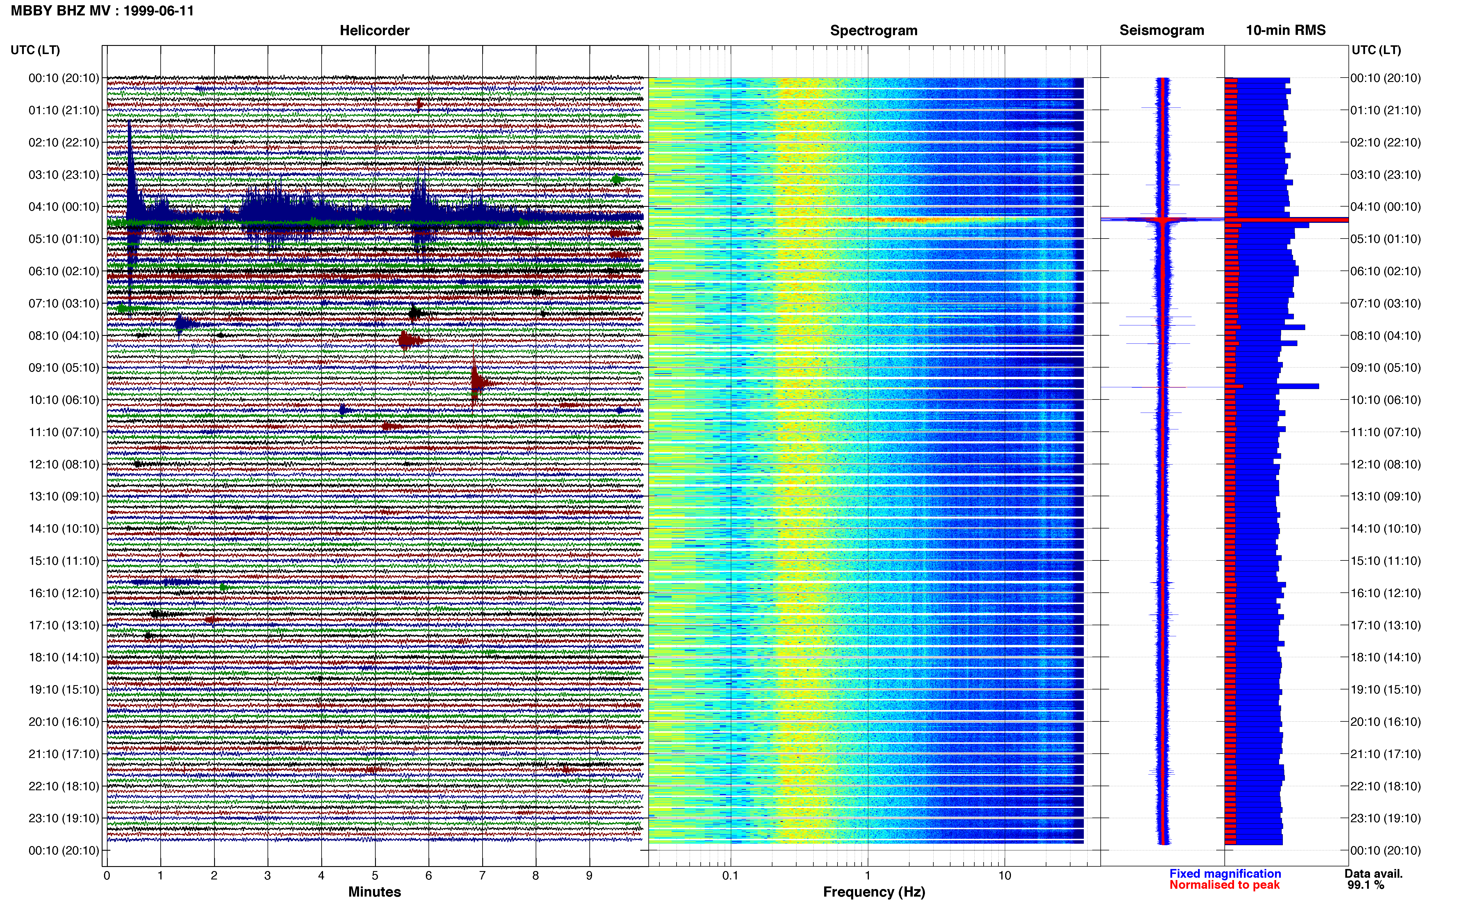Click the right 'UTC (LT)' axis label
This screenshot has height=912, width=1458.
click(1376, 49)
